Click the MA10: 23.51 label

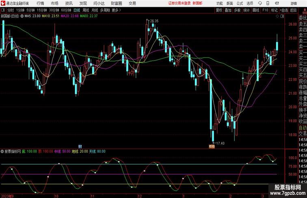[50, 16]
